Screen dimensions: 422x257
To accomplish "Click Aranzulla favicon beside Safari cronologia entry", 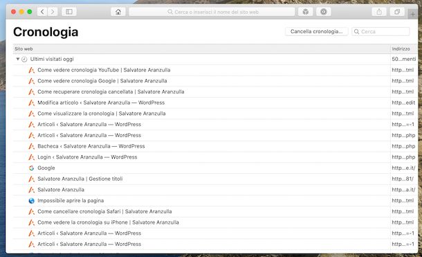I will (32, 211).
